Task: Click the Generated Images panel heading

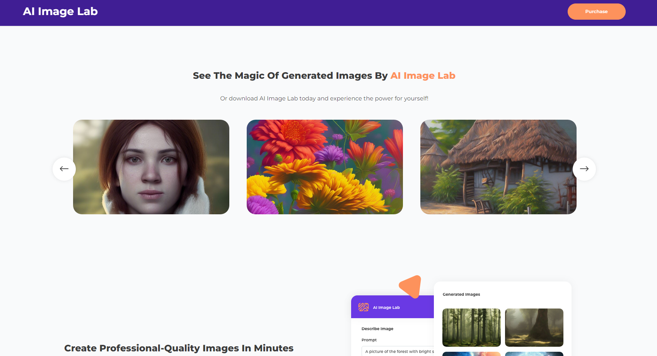Action: click(461, 294)
